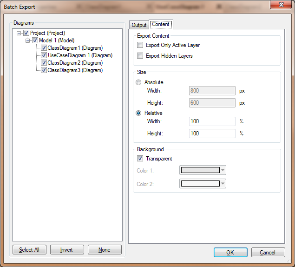295x267 pixels.
Task: Uncheck ClassDiagram1 checkbox
Action: 44,48
